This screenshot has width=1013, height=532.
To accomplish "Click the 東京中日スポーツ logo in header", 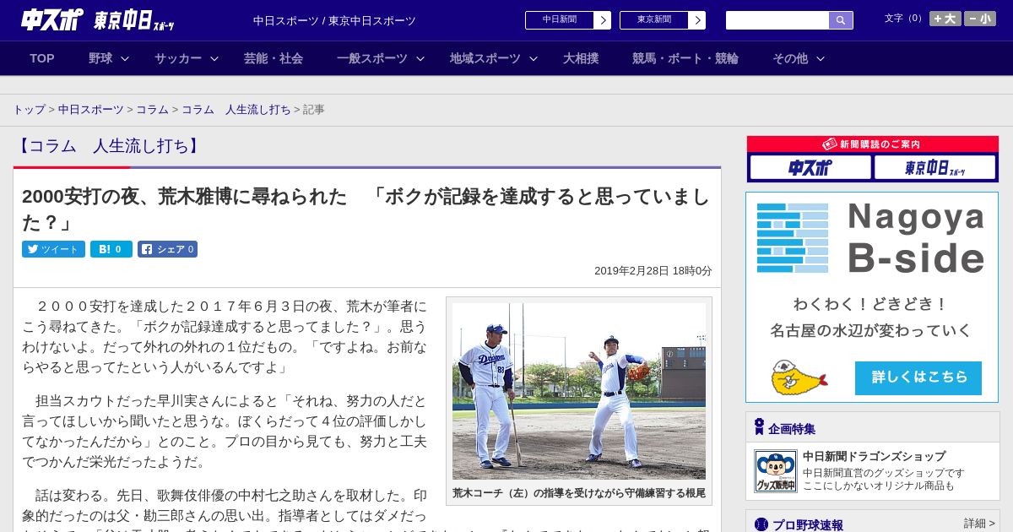I will (x=134, y=20).
